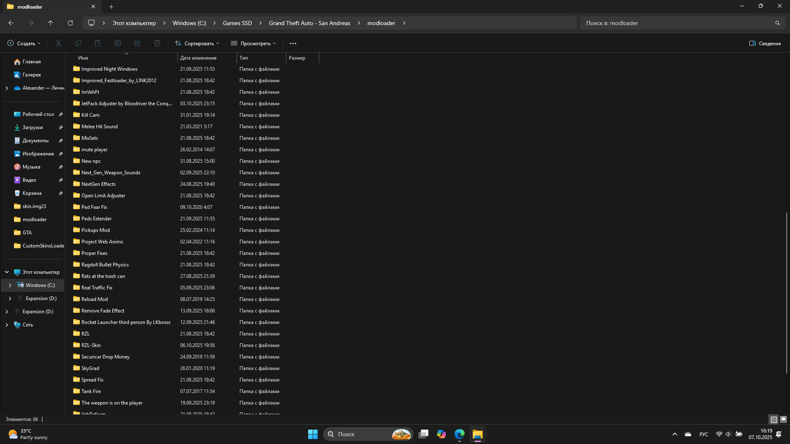Click the vertical scrollbar thumb
The width and height of the screenshot is (790, 444).
point(786,293)
